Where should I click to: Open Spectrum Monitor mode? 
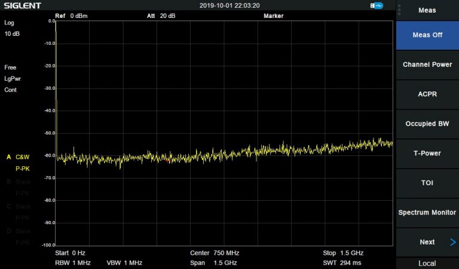click(427, 212)
